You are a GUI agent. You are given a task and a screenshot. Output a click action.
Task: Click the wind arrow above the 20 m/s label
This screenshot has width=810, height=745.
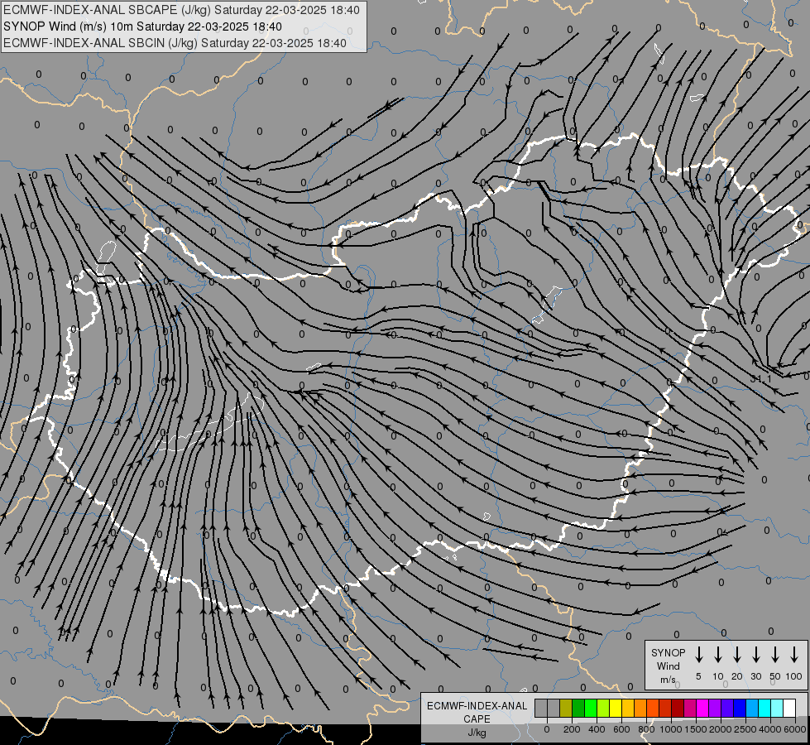click(x=737, y=654)
